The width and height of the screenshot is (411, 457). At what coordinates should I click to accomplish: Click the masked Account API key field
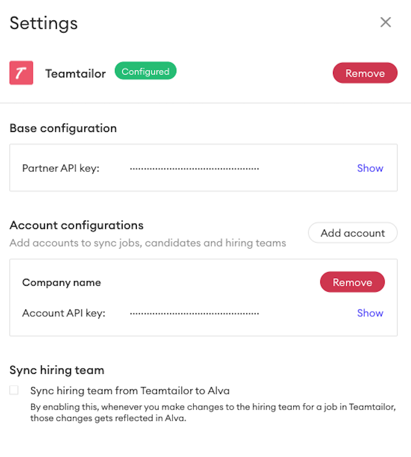[x=194, y=314]
